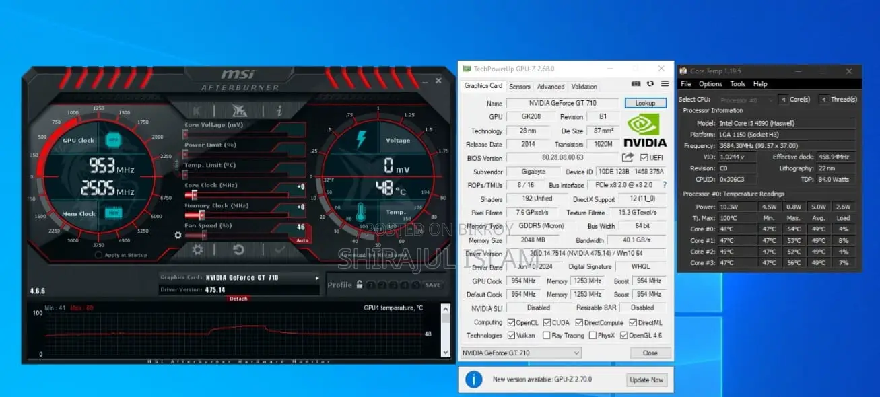Refresh GPU-Z data via refresh icon
Image resolution: width=880 pixels, height=397 pixels.
pyautogui.click(x=650, y=84)
